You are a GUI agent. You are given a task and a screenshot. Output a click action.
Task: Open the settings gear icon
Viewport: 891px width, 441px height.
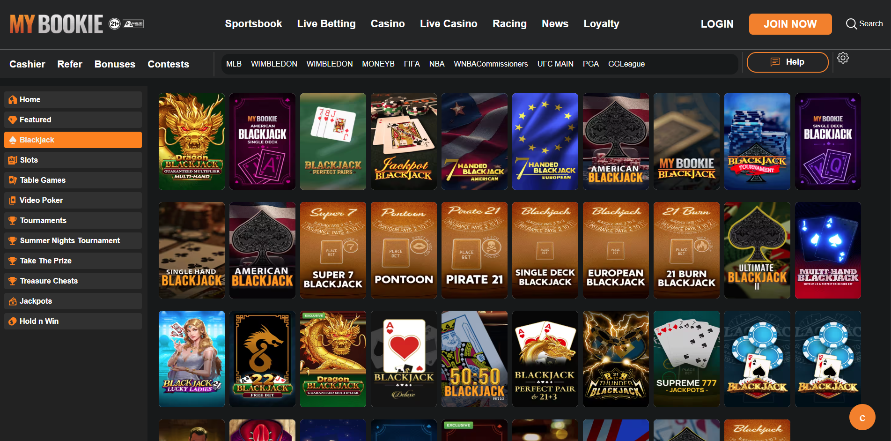843,58
